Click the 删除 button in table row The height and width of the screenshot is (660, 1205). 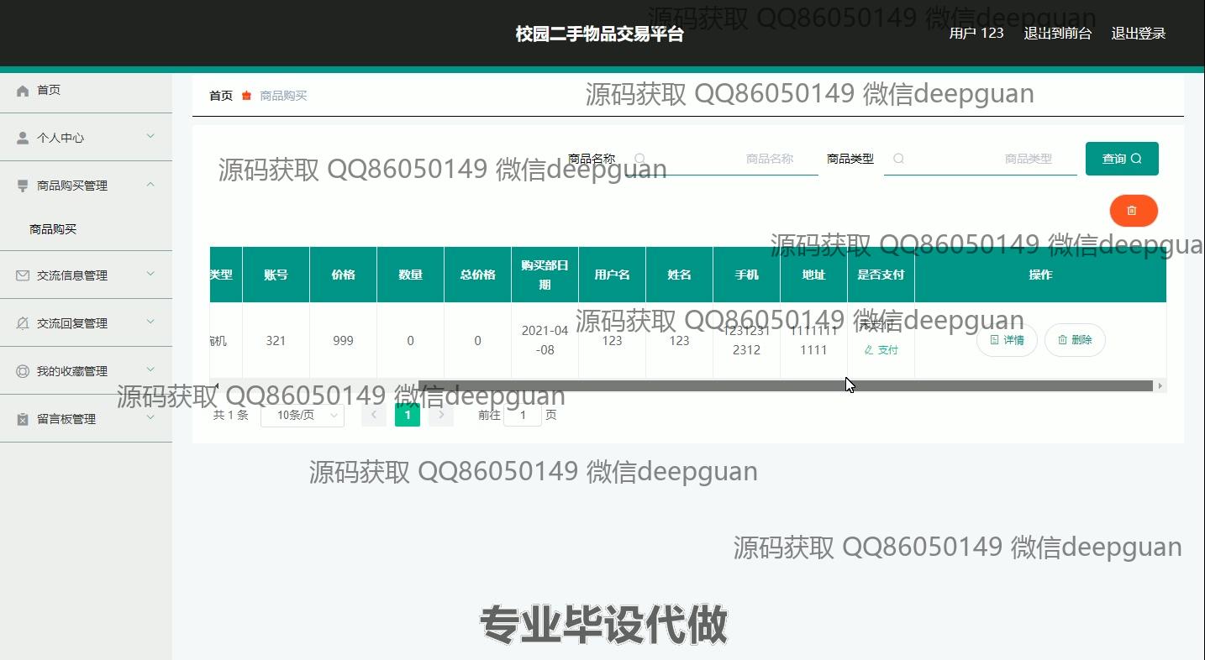coord(1074,340)
